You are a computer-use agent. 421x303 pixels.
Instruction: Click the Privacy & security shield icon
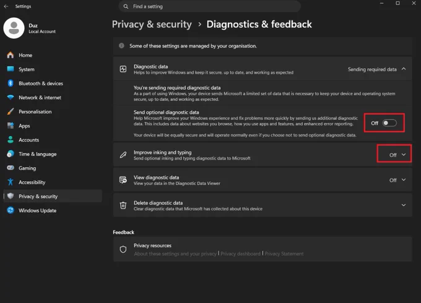[11, 196]
